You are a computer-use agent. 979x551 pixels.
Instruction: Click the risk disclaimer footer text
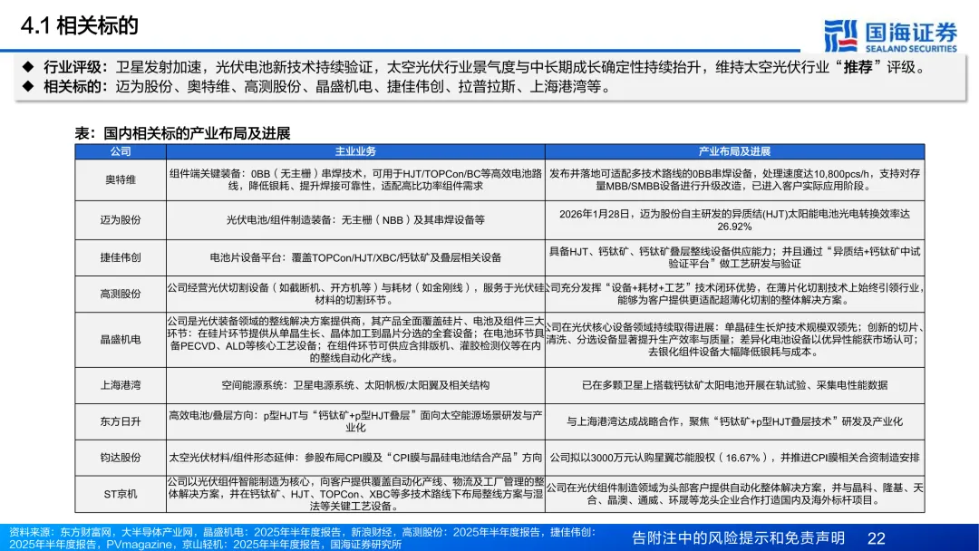[x=738, y=538]
